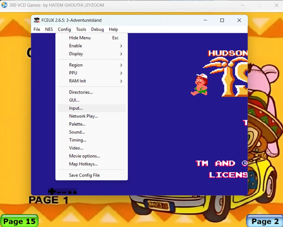Click the controller input display overlay

click(x=62, y=191)
